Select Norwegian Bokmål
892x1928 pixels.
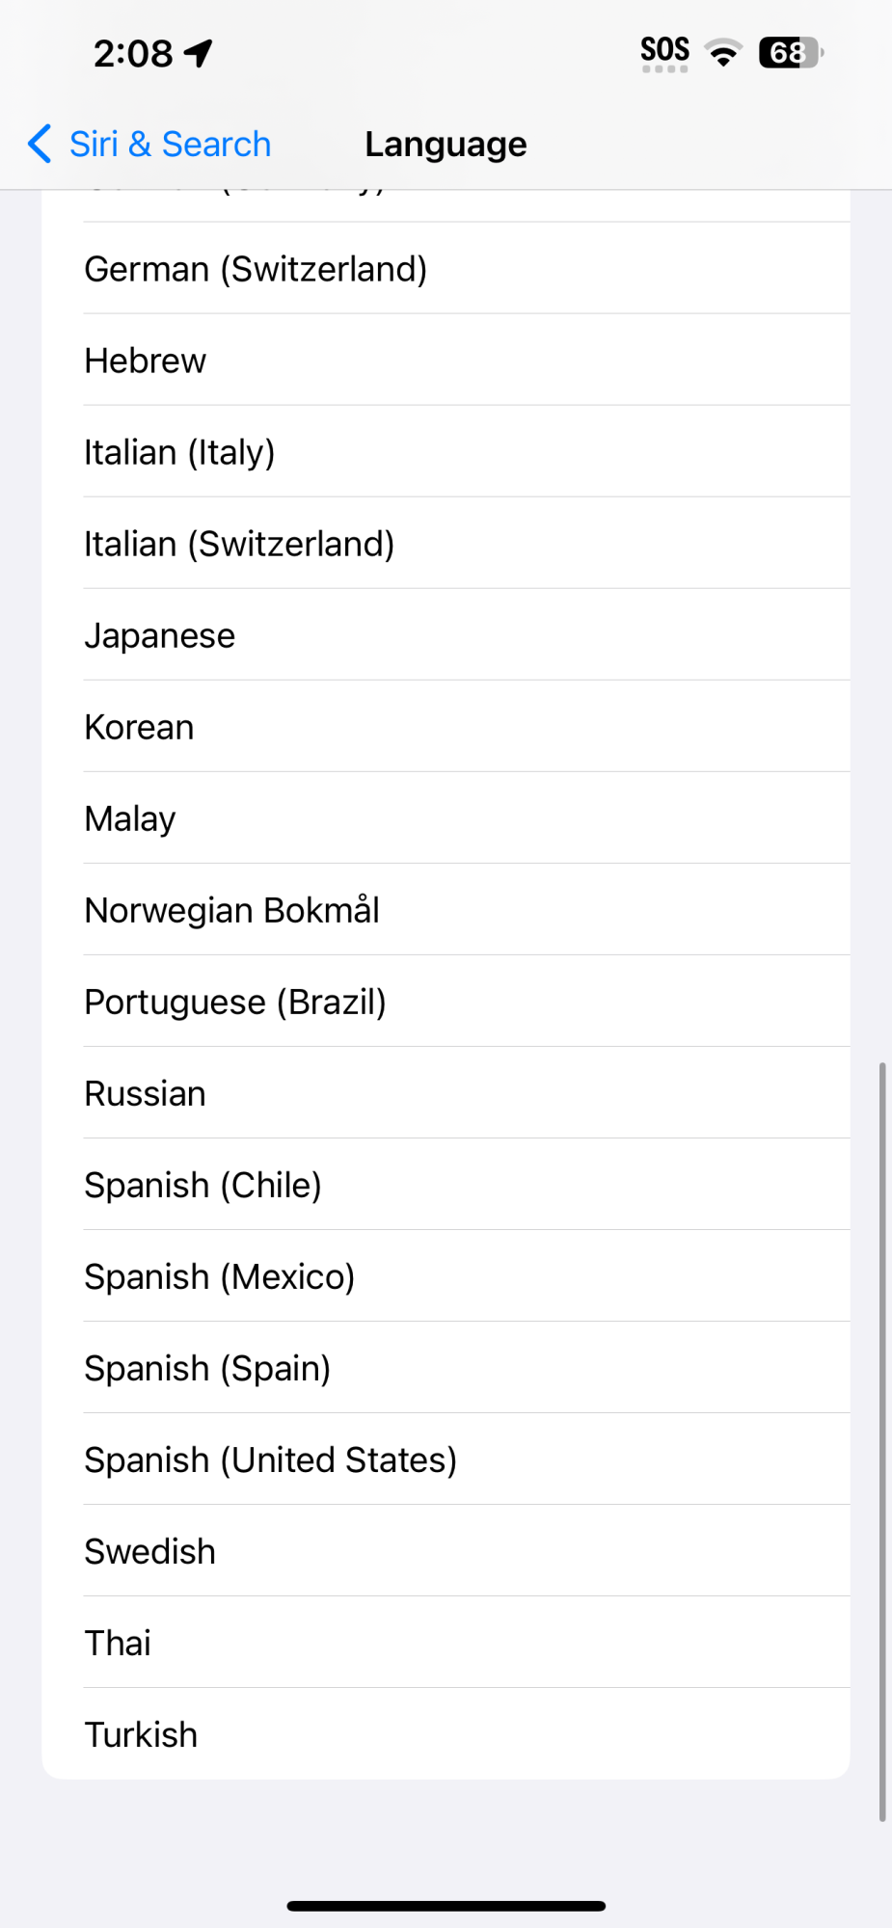pos(231,910)
